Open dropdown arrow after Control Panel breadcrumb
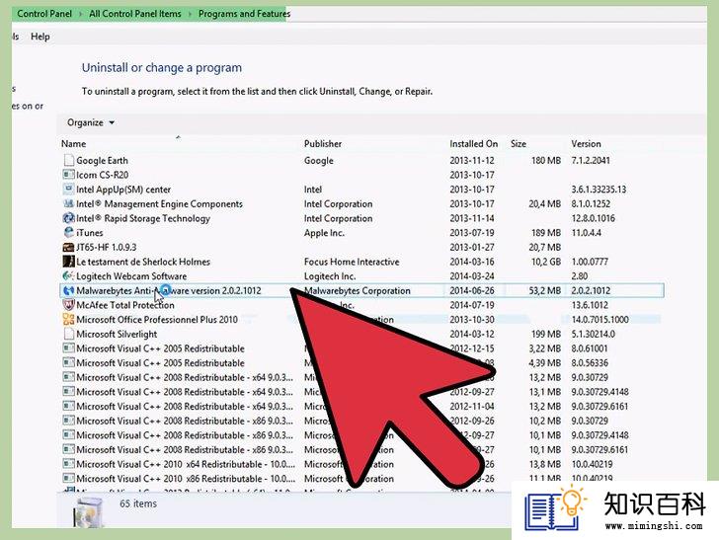719x540 pixels. [81, 14]
